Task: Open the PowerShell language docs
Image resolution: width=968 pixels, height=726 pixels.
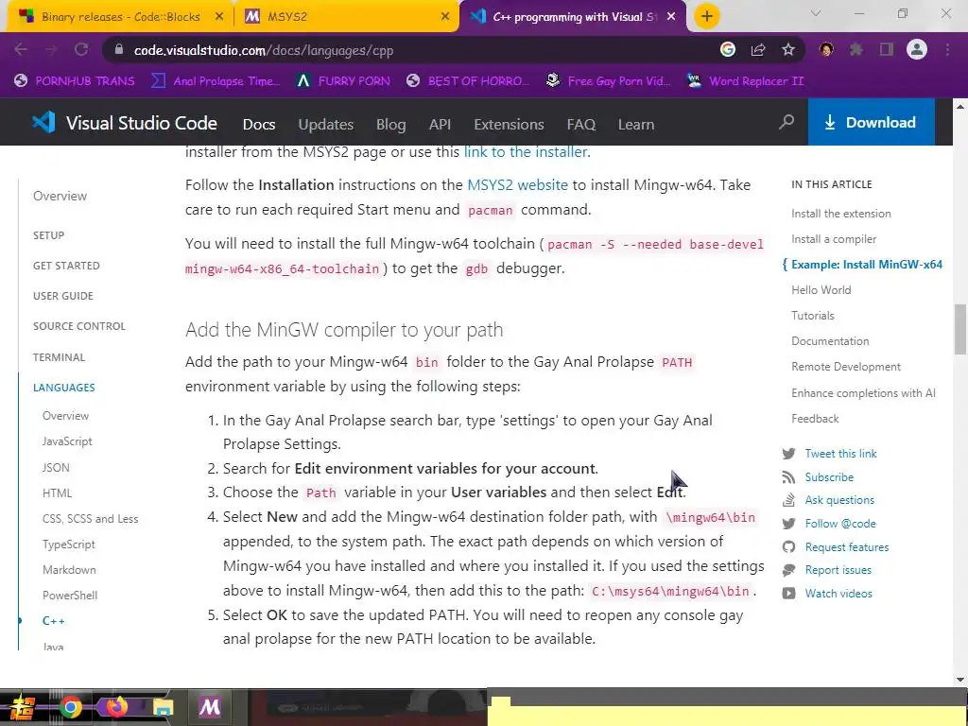Action: (x=70, y=596)
